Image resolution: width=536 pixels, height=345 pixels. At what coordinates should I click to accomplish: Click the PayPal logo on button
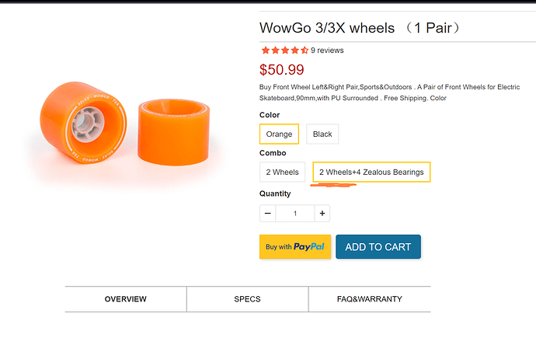coord(309,247)
